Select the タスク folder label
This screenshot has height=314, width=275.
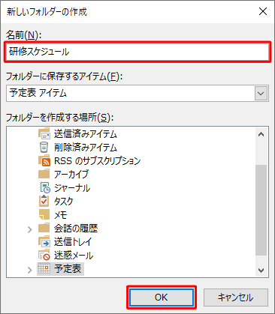point(64,201)
